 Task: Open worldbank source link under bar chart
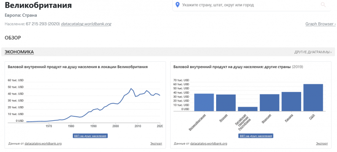(x=209, y=144)
